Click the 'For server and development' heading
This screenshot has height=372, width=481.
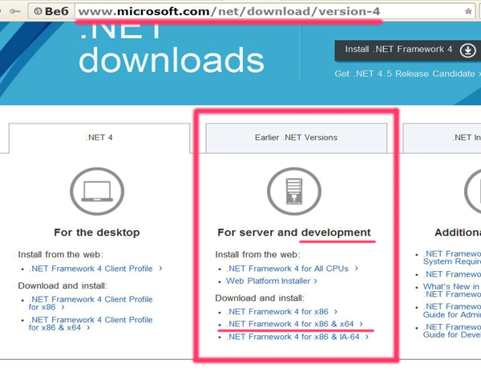coord(294,232)
